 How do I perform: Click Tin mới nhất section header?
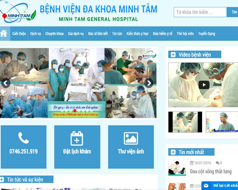(191, 152)
